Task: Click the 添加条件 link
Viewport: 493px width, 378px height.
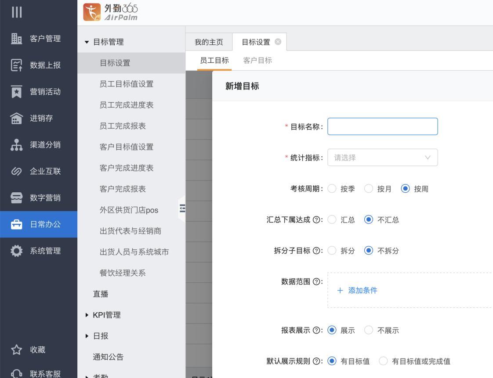Action: pos(357,290)
